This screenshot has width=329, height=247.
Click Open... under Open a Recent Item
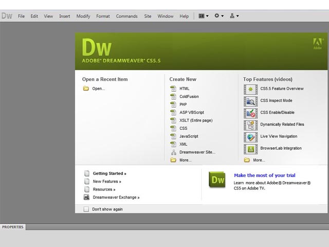98,89
